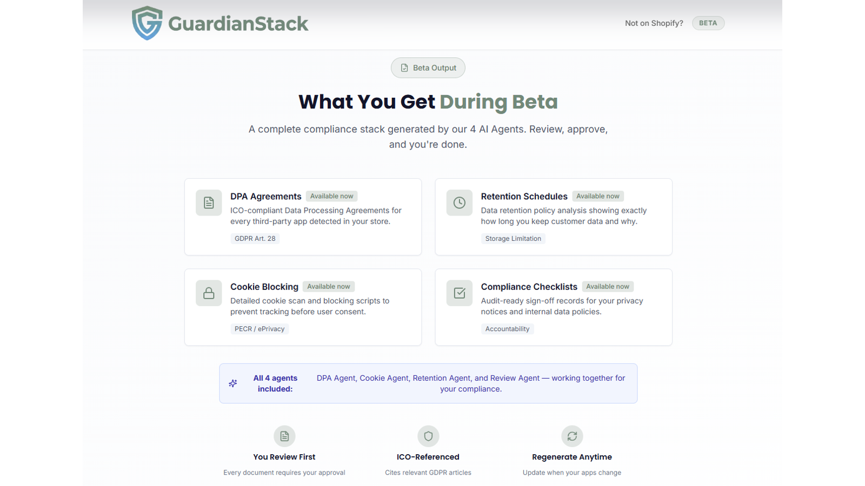Click the Beta Output pill button

428,68
